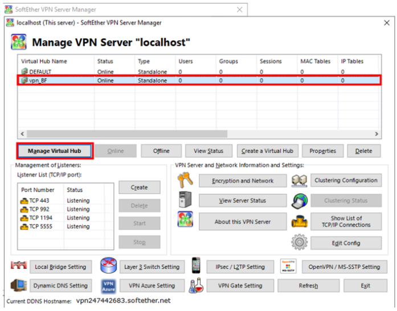Click the flask icon beside VPN Gate Setting
This screenshot has width=397, height=311.
coord(197,285)
